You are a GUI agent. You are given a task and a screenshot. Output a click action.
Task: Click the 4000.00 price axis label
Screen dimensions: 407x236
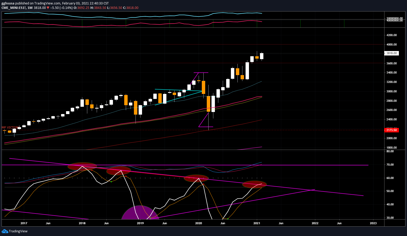392,44
